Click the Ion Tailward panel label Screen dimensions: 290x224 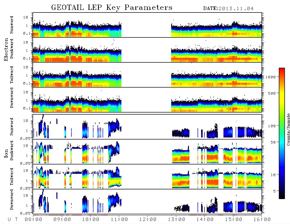click(x=12, y=177)
